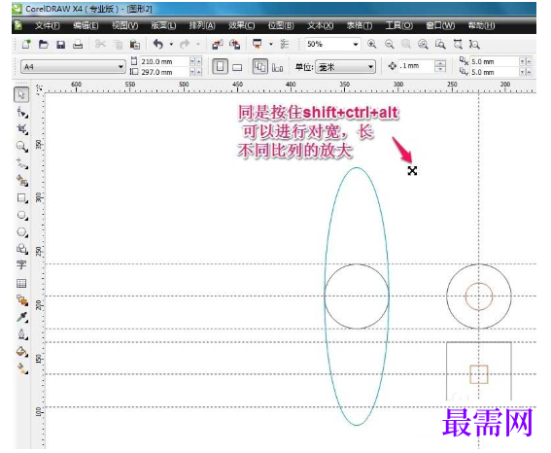Select the Pick tool in toolbox
Image resolution: width=551 pixels, height=453 pixels.
[21, 95]
